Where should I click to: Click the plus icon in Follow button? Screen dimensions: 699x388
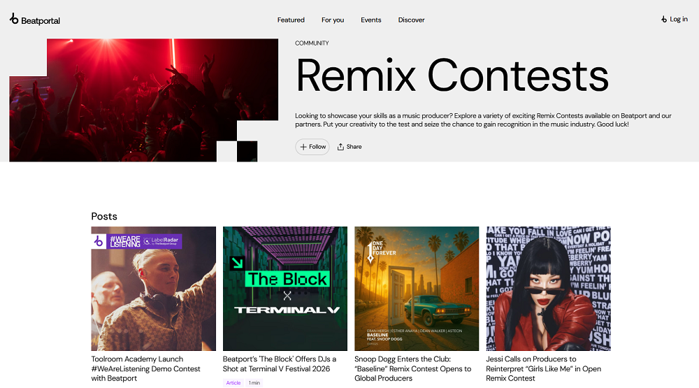tap(303, 147)
